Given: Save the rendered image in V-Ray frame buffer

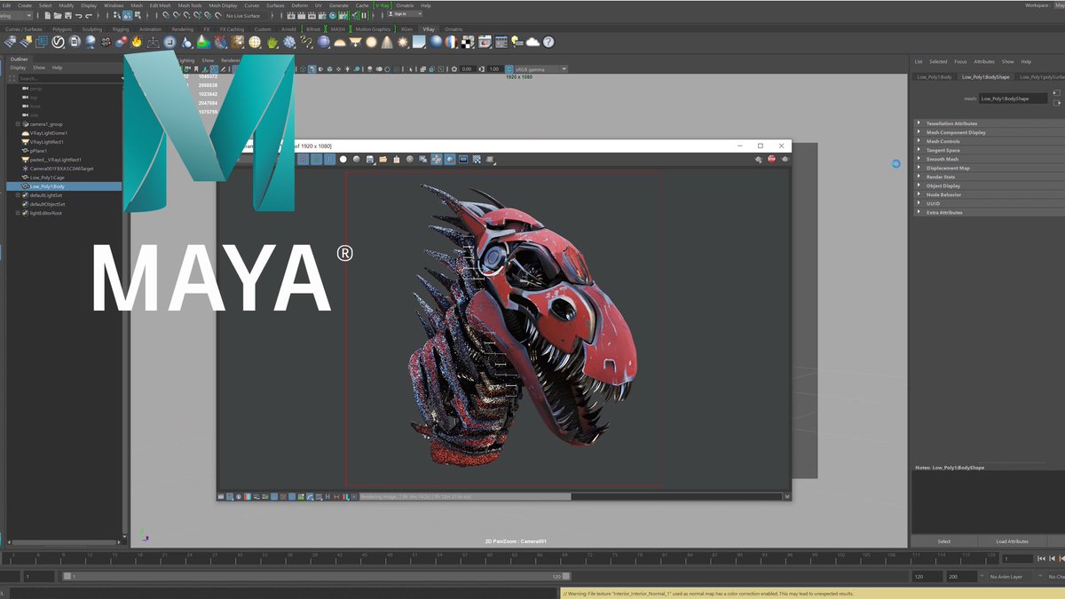Looking at the screenshot, I should (x=370, y=160).
